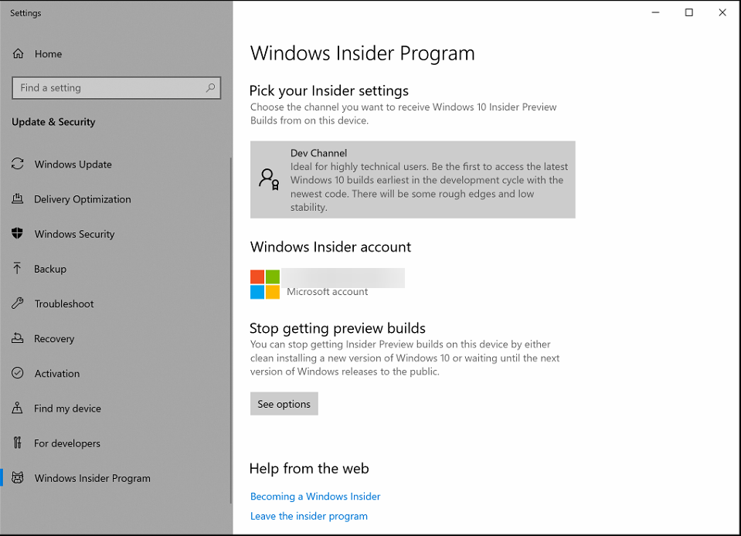The width and height of the screenshot is (741, 536).
Task: Go to Settings Home label
Action: pyautogui.click(x=48, y=54)
